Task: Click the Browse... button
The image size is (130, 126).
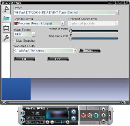Action: tap(90, 51)
